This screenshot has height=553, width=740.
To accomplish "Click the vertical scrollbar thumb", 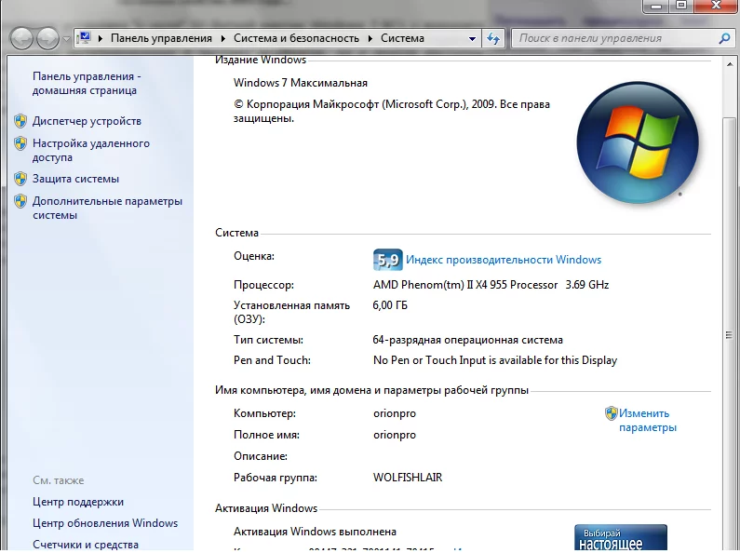I will (729, 335).
